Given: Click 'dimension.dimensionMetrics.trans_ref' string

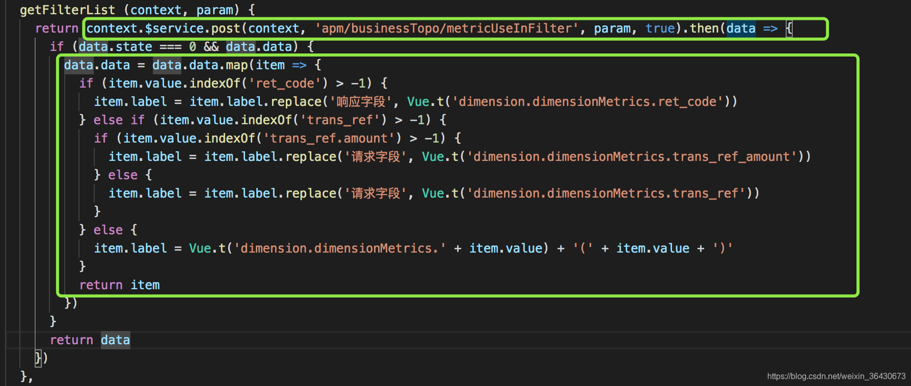Looking at the screenshot, I should tap(605, 194).
